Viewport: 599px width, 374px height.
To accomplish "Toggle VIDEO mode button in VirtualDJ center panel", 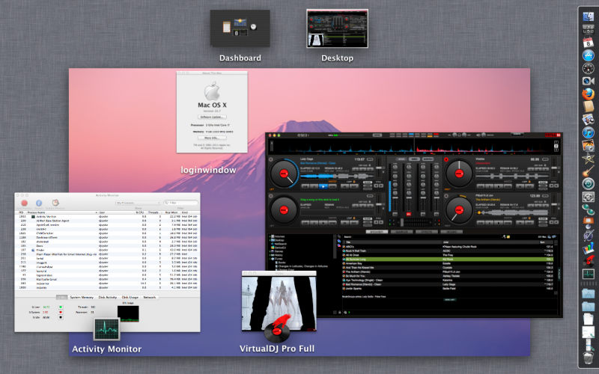I will [x=415, y=159].
